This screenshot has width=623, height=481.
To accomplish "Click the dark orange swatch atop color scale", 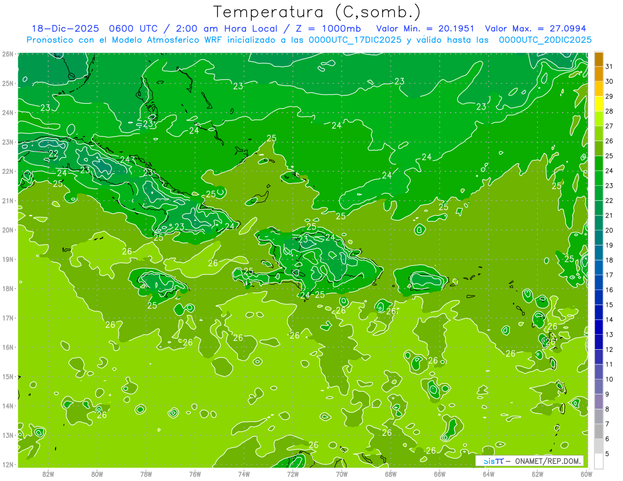I will 599,60.
